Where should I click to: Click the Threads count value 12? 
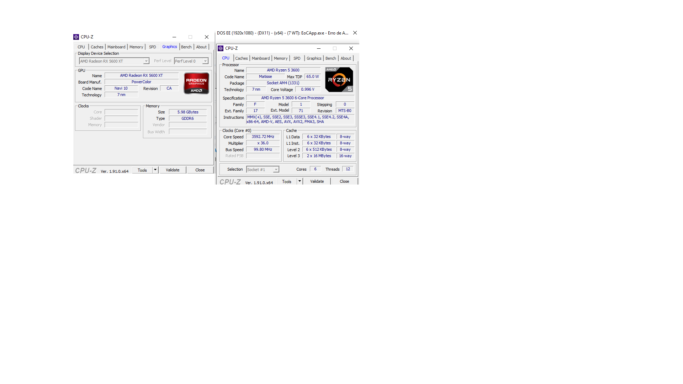pos(348,169)
